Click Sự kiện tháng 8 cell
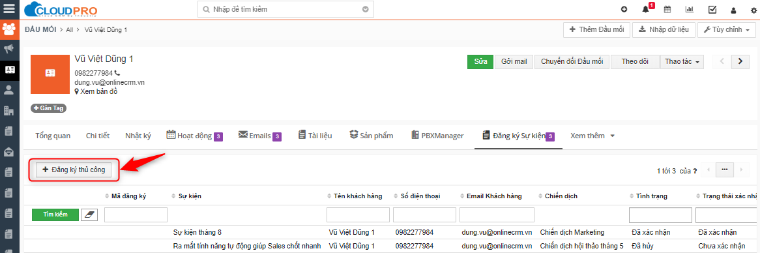Screen dimensions: 760x253 197,232
